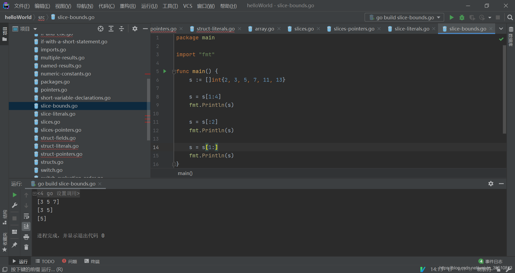Viewport: 515px width, 273px height.
Task: Open project panel settings gear
Action: (x=135, y=29)
